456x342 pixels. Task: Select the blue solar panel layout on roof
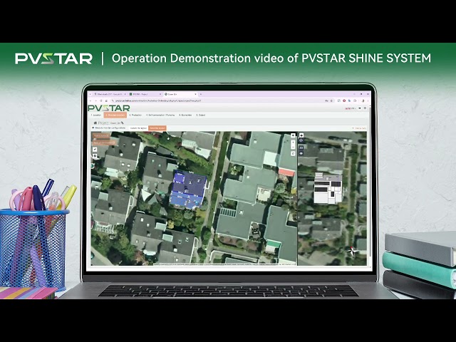point(188,190)
